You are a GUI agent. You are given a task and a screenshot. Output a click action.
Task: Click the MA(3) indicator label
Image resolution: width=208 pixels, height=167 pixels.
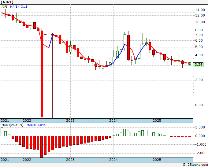14,6
